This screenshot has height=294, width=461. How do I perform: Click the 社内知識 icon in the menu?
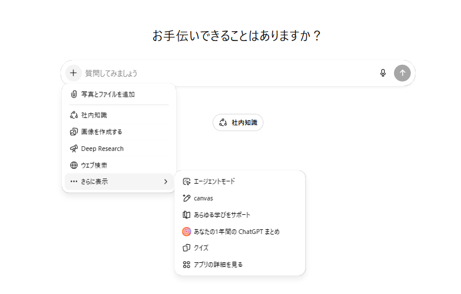(x=74, y=115)
